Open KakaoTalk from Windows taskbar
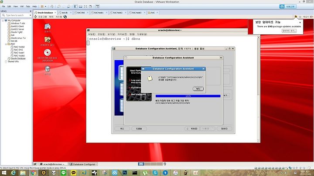 [x=74, y=173]
